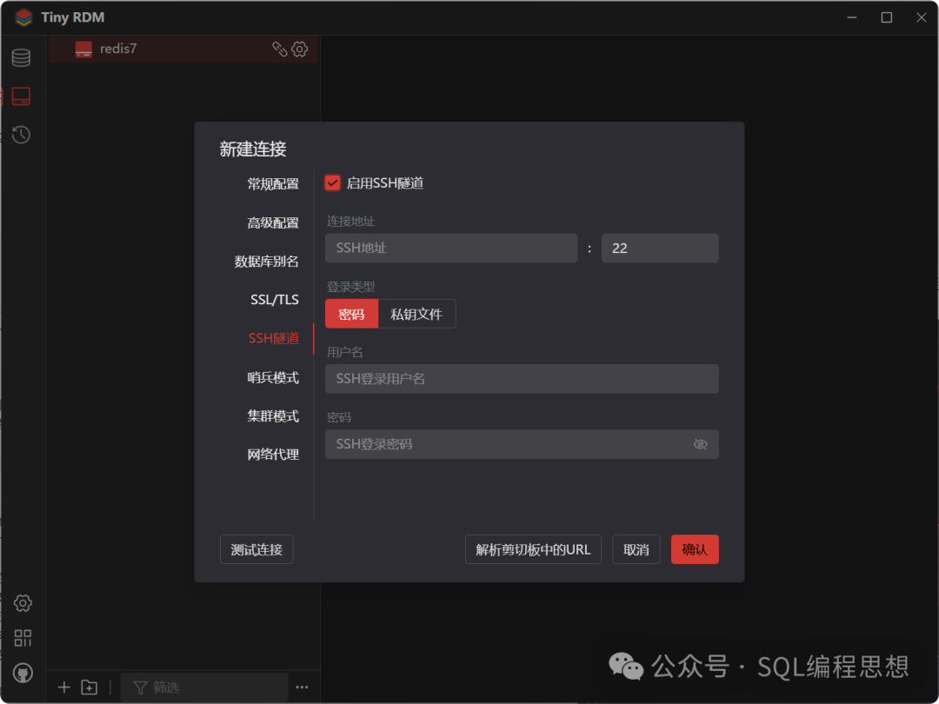The width and height of the screenshot is (939, 704).
Task: Switch to the SSL/TLS tab
Action: coord(274,300)
